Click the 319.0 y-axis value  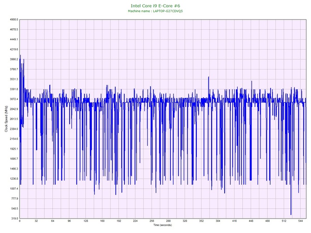14,219
